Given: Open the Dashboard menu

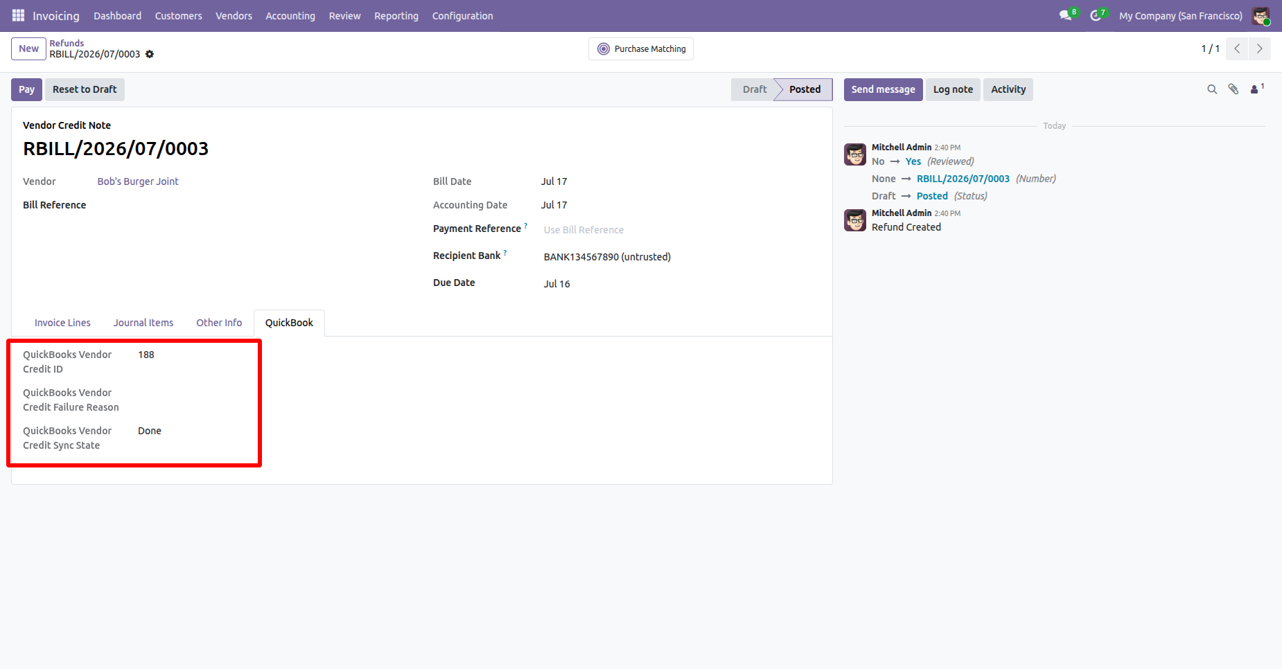Looking at the screenshot, I should [x=118, y=16].
